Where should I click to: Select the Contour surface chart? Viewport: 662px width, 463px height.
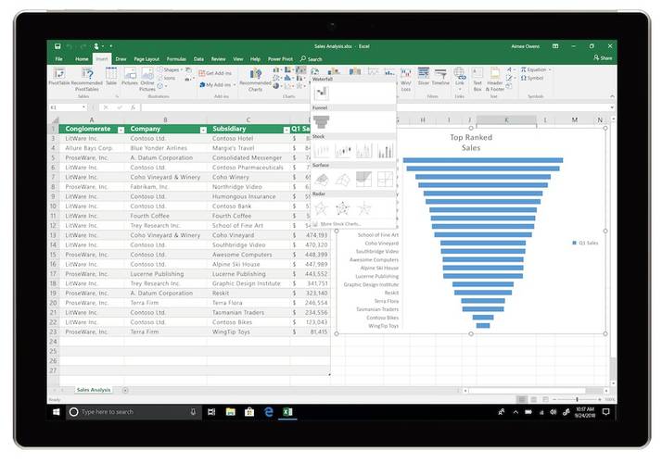pyautogui.click(x=363, y=180)
